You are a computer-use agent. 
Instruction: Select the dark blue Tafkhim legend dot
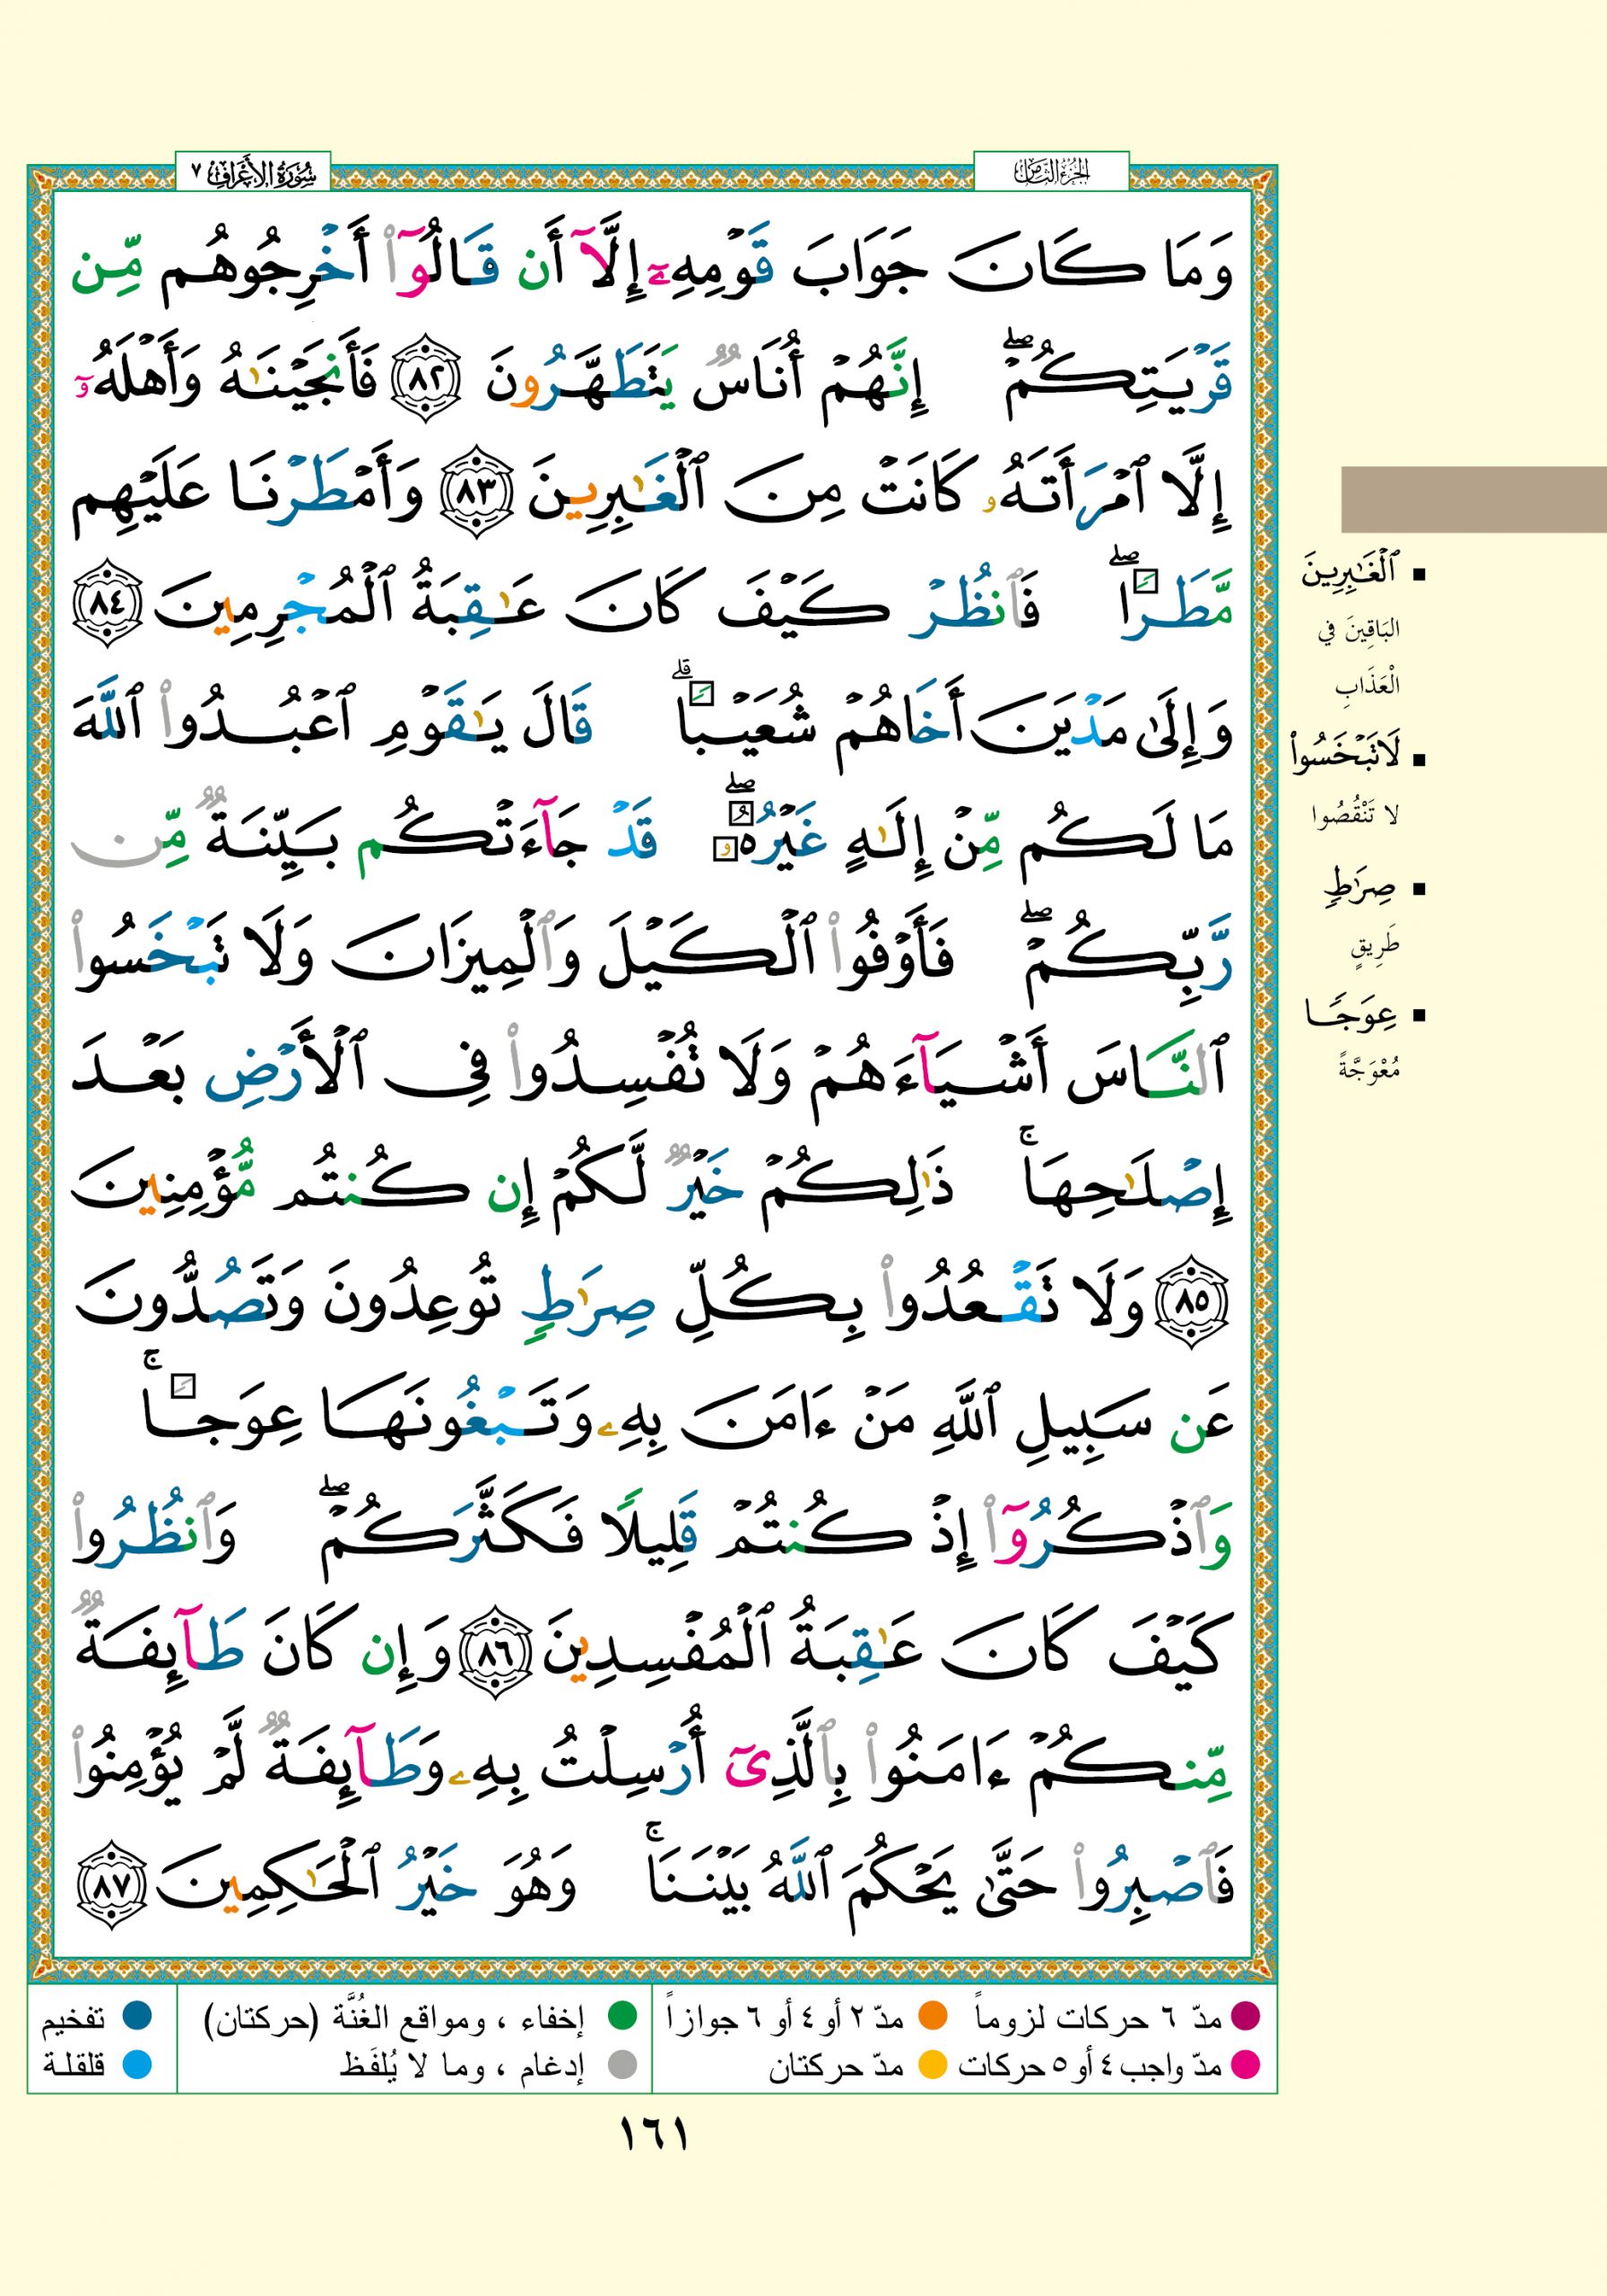pyautogui.click(x=136, y=2016)
